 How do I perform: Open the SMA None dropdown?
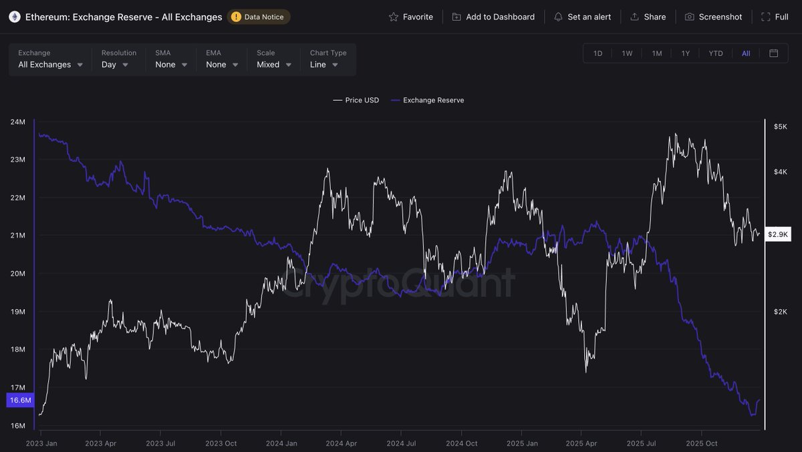point(171,59)
